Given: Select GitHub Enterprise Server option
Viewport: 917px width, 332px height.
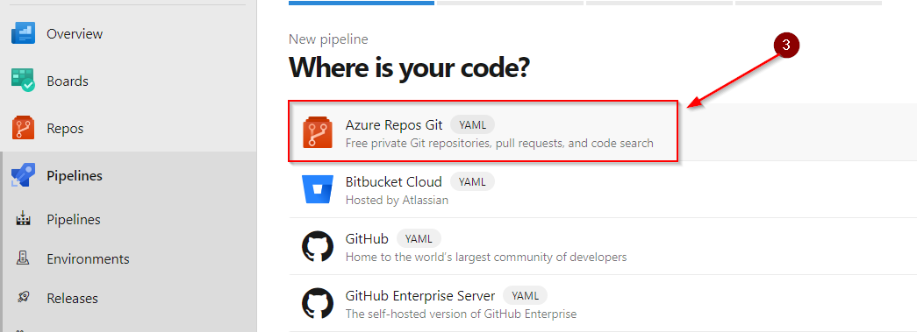Looking at the screenshot, I should (x=603, y=303).
